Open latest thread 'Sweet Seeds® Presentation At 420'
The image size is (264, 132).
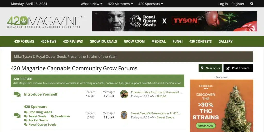(156, 113)
